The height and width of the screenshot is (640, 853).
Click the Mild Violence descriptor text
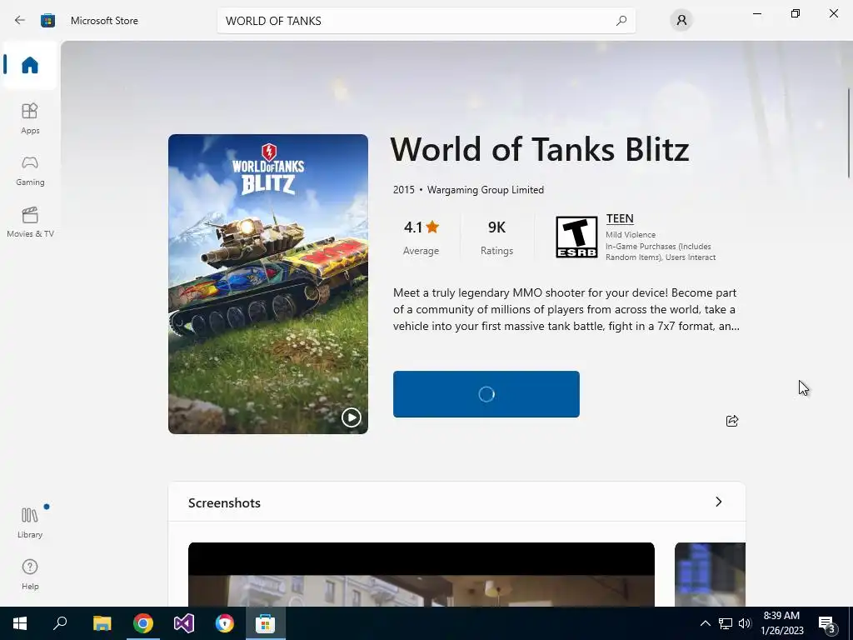pos(631,234)
